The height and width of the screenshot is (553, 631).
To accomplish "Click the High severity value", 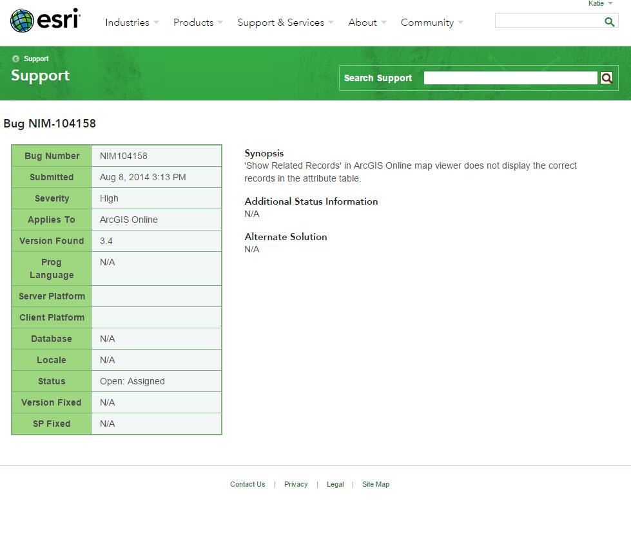I will click(109, 198).
